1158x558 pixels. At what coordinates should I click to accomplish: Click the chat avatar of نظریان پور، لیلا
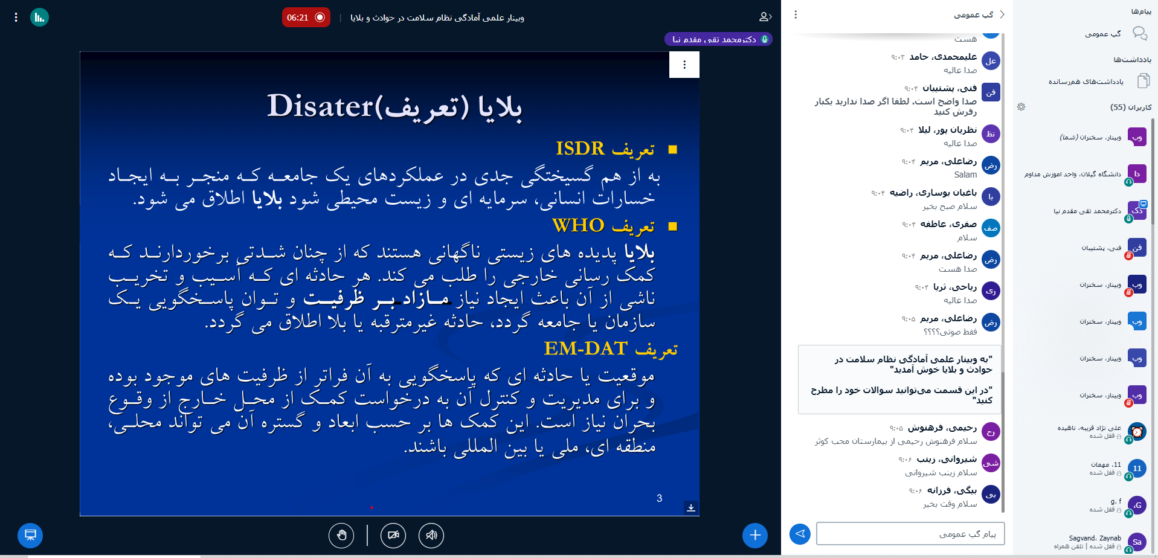tap(991, 134)
